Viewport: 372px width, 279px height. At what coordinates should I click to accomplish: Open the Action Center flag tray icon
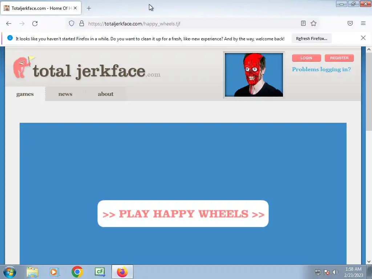click(x=327, y=272)
